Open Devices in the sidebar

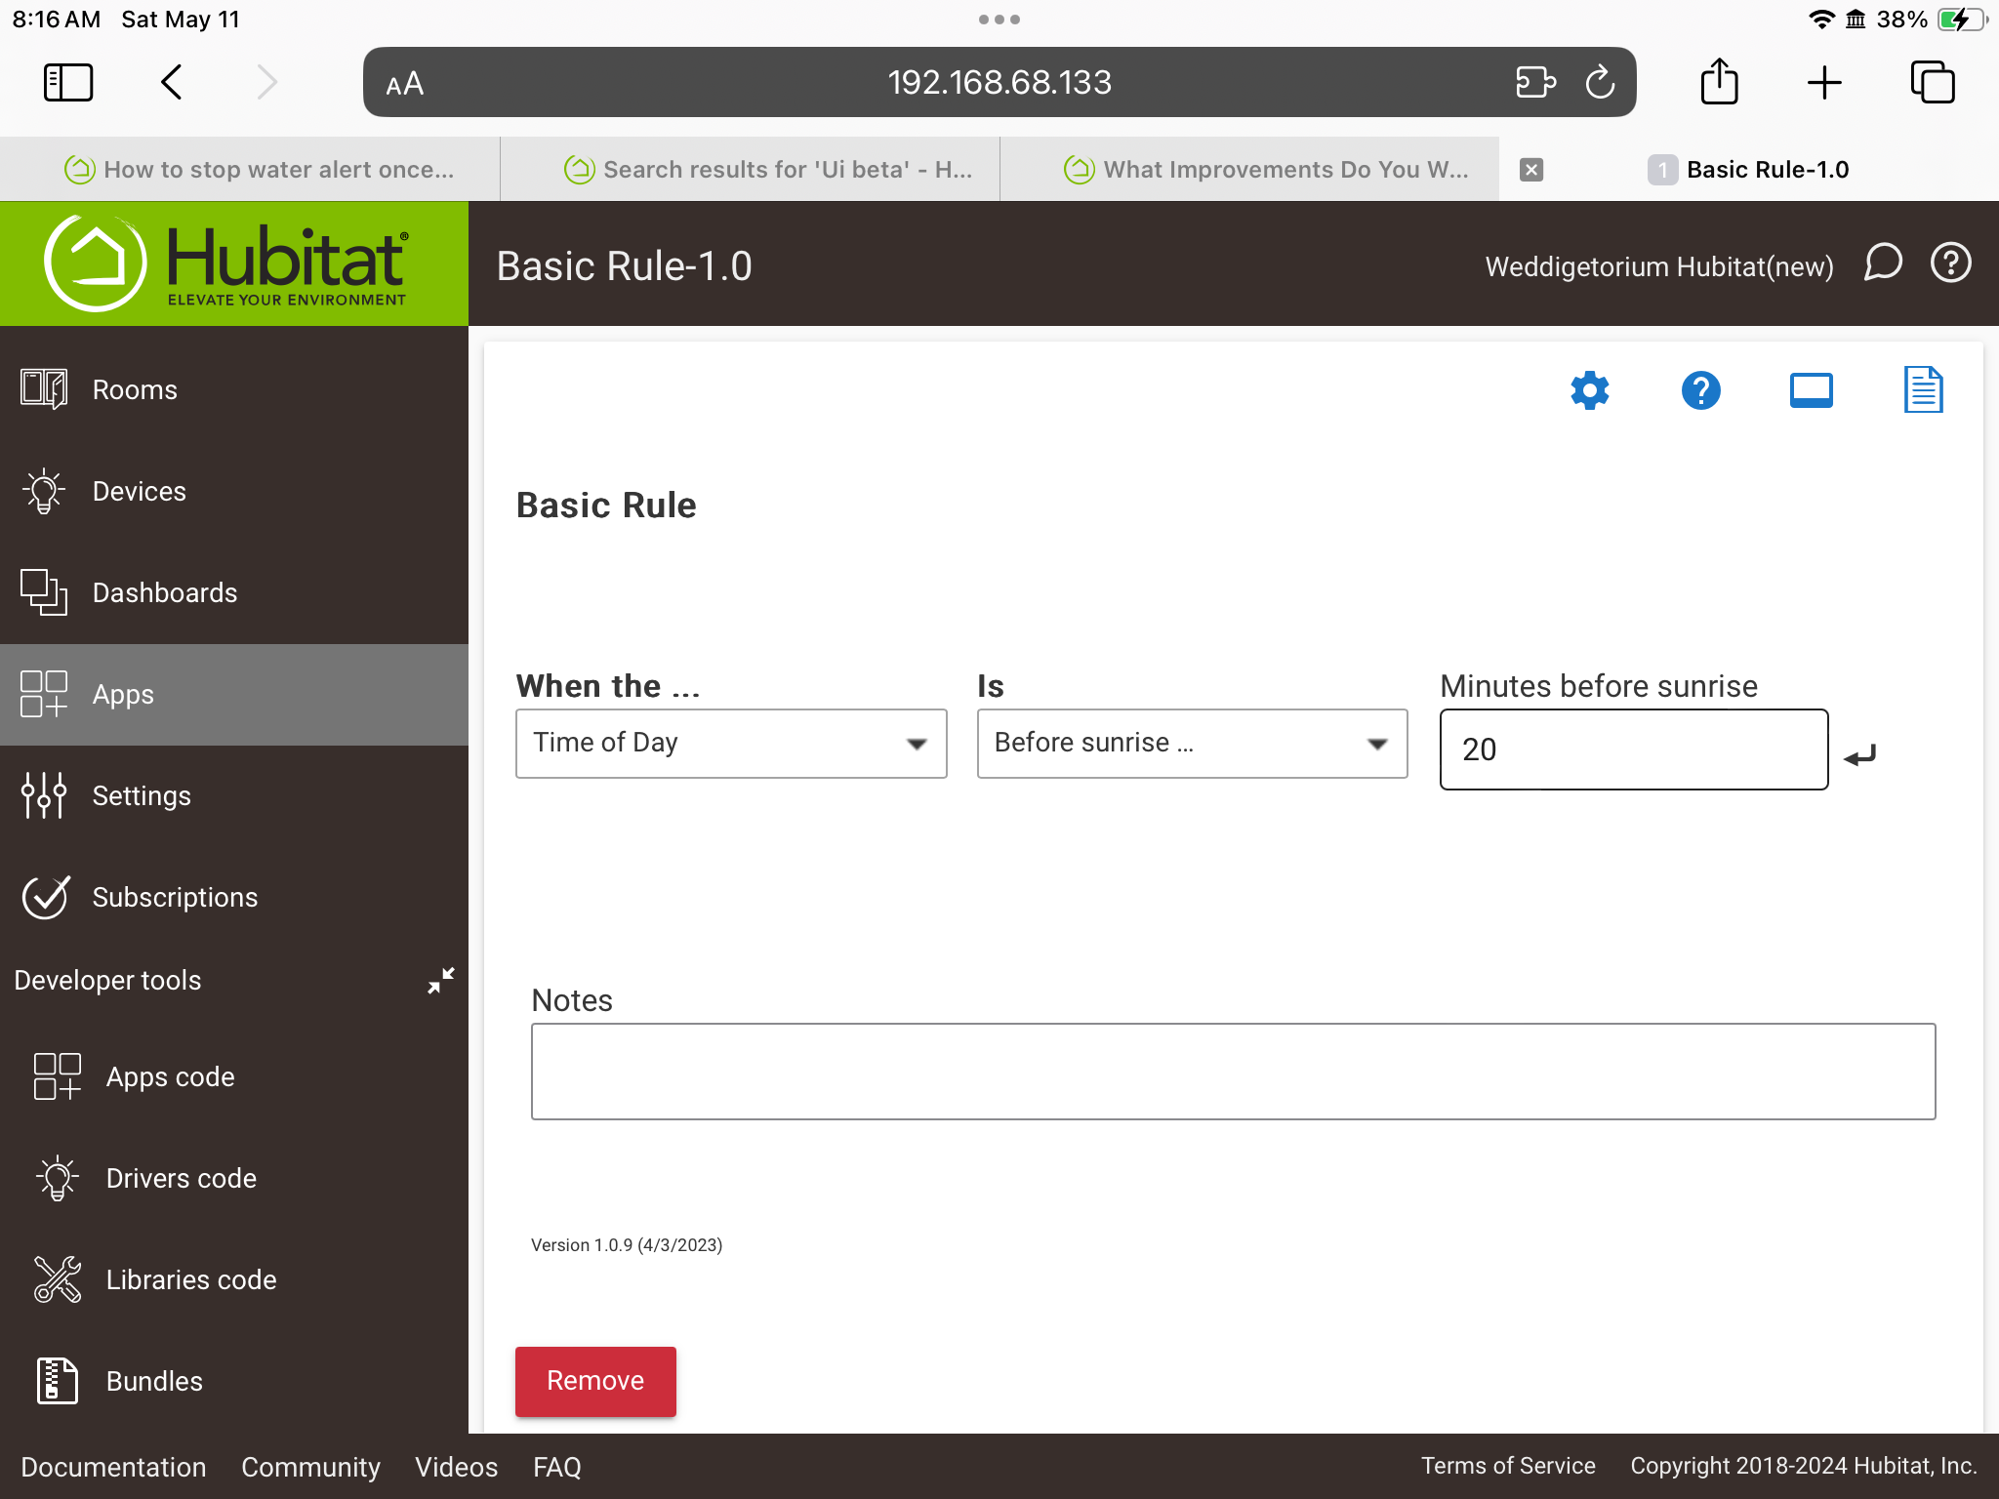pyautogui.click(x=234, y=491)
